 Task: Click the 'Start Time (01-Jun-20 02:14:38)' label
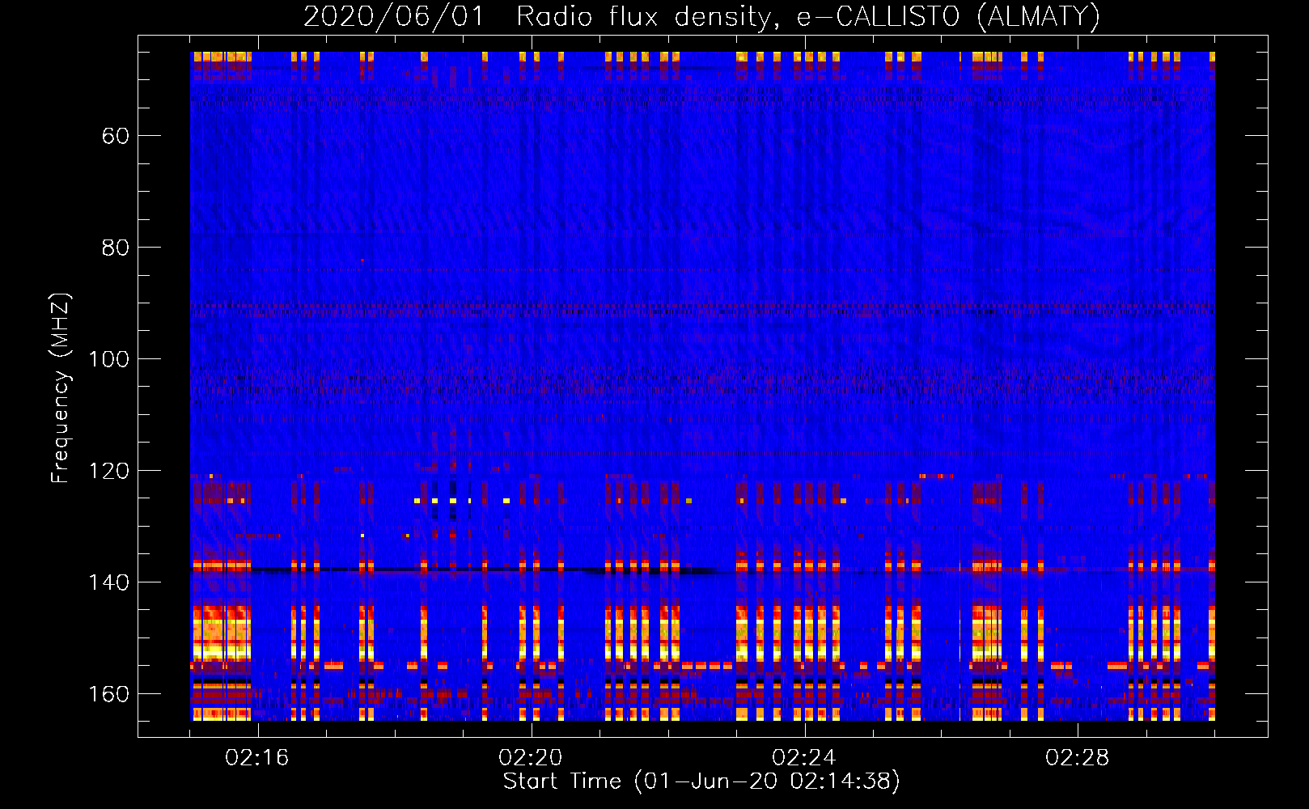701,781
